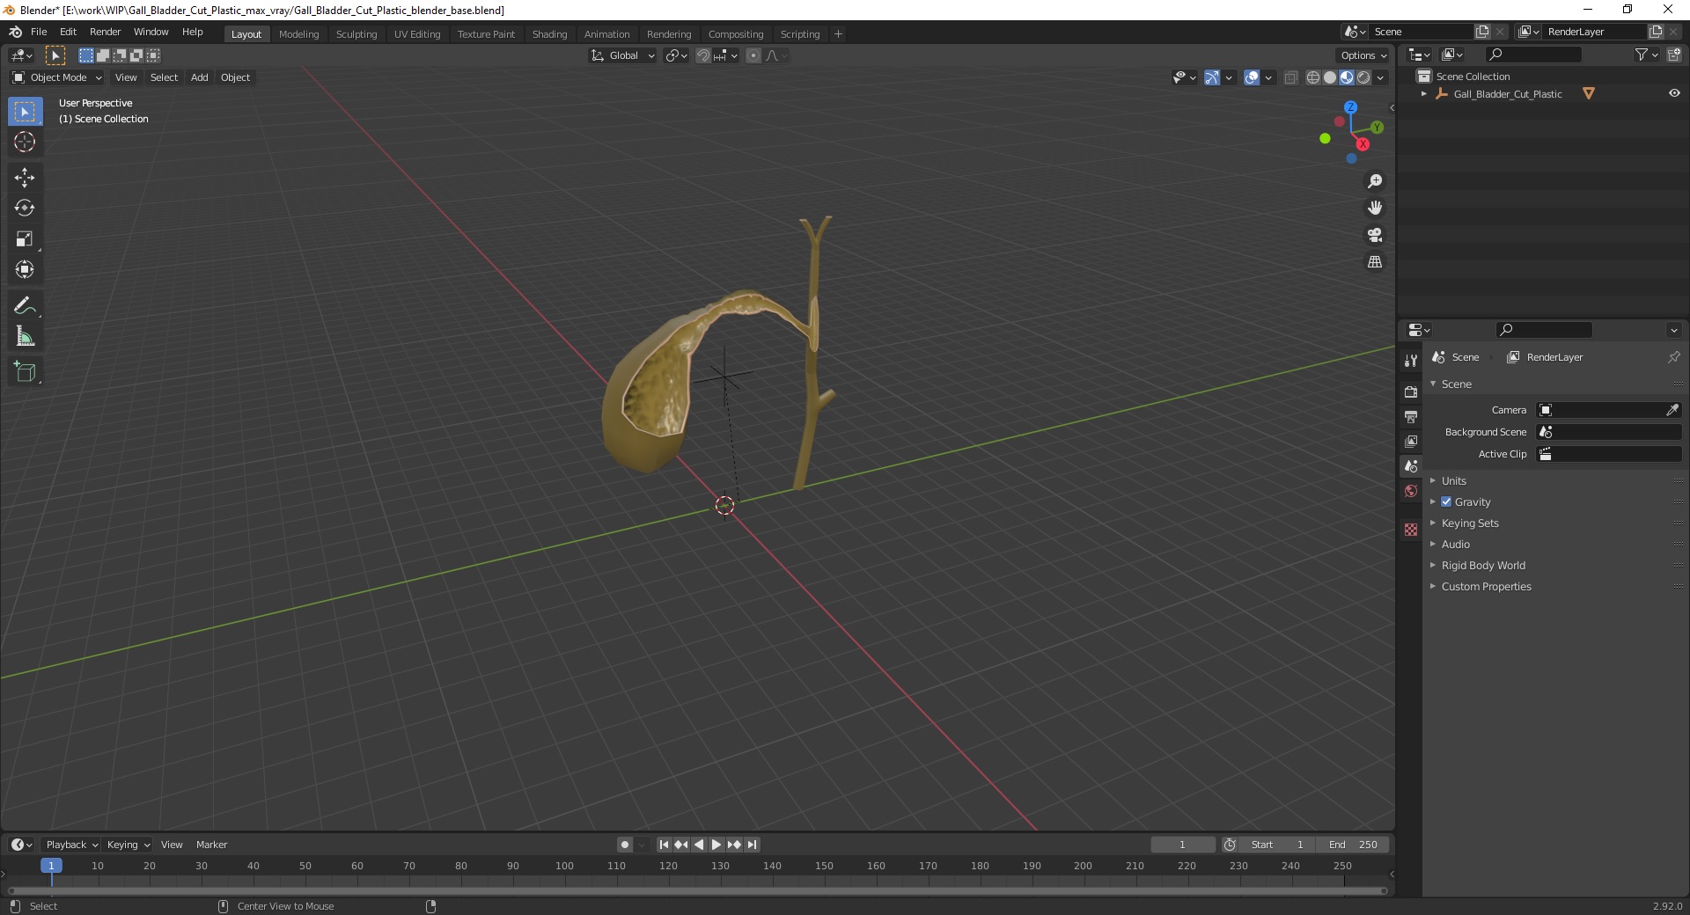Open the viewport Add menu

(200, 77)
